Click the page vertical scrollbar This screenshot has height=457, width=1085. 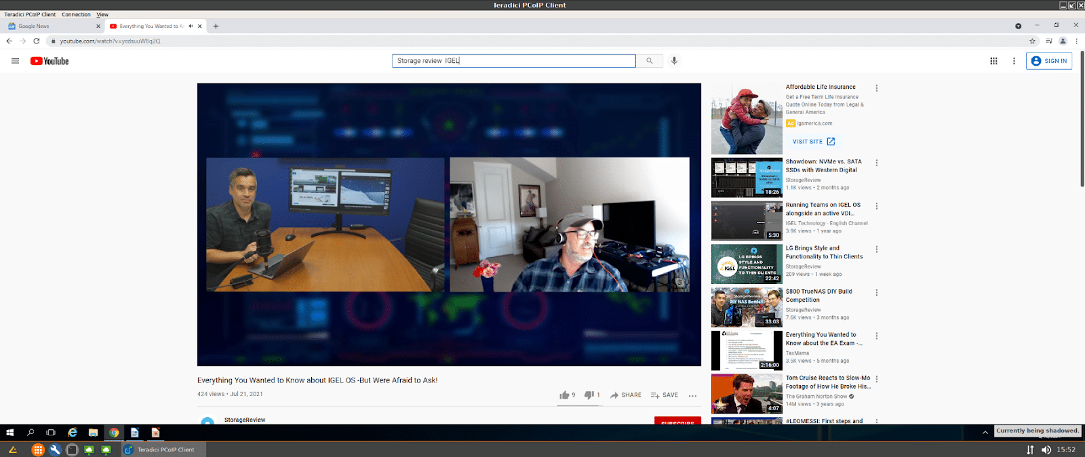click(x=1082, y=119)
